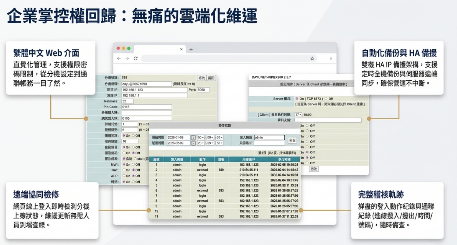The image size is (457, 245).
Task: Set Server mode to Off
Action: click(326, 99)
